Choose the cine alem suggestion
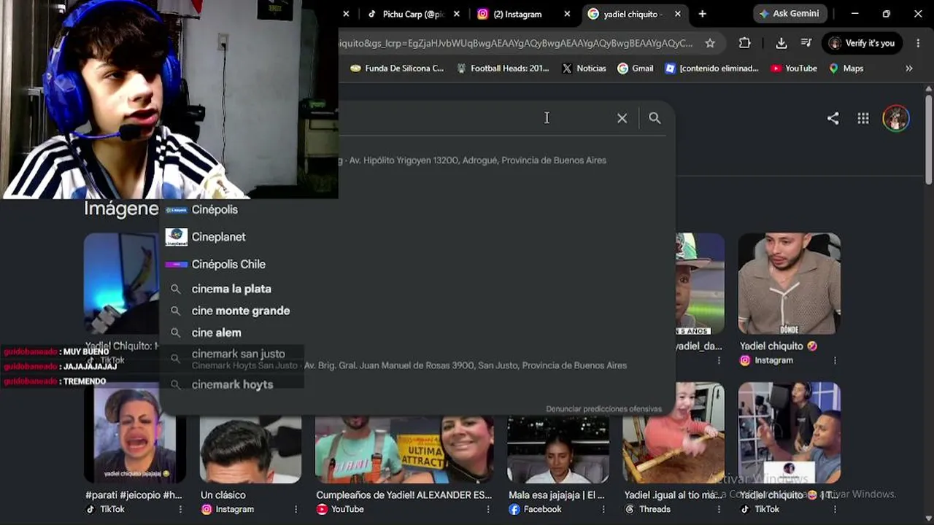The height and width of the screenshot is (525, 934). 417,332
